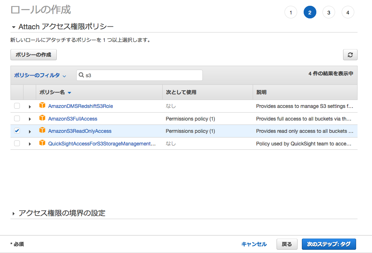This screenshot has height=253, width=372.
Task: Click the AmazonS3ReadOnlyAccess policy box icon
Action: pyautogui.click(x=42, y=130)
